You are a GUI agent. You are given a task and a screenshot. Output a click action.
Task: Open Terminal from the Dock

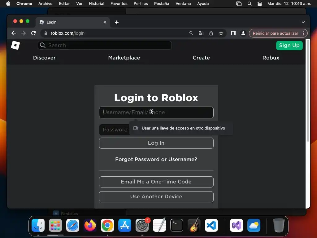pyautogui.click(x=177, y=225)
